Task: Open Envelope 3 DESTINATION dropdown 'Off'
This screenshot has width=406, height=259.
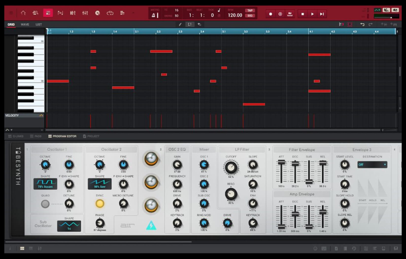Action: [x=372, y=164]
